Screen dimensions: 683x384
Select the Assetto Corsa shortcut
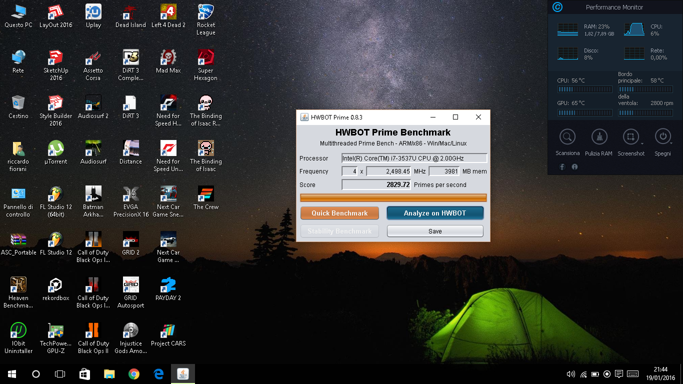[x=93, y=65]
